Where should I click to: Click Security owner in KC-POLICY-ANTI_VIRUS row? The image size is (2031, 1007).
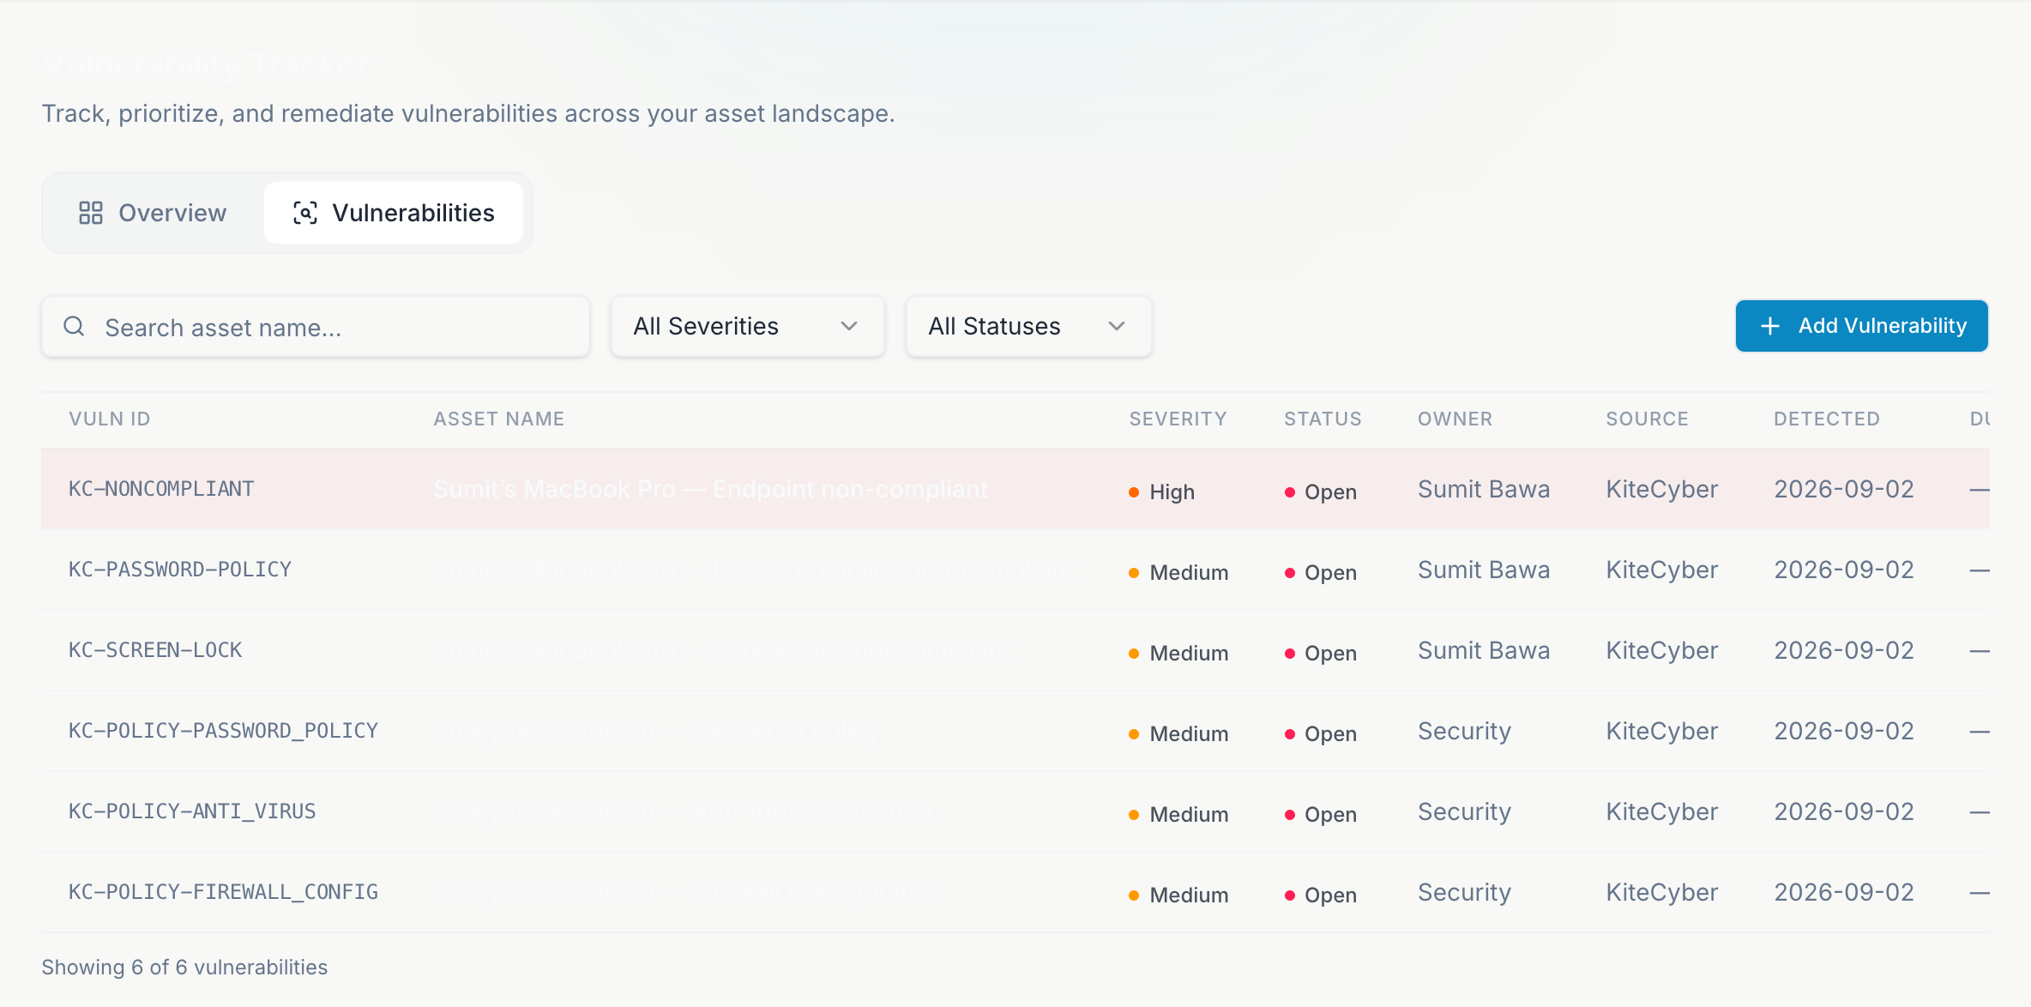(x=1464, y=811)
